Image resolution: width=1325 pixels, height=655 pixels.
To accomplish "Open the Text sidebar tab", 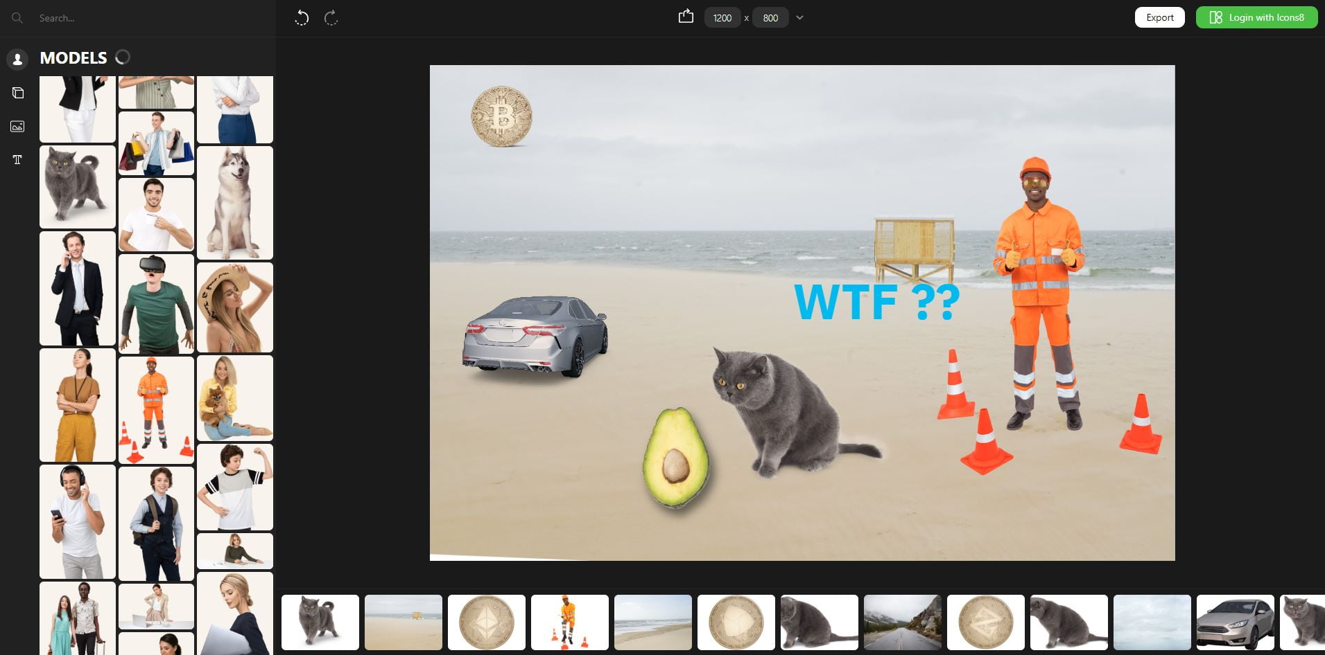I will [x=17, y=160].
